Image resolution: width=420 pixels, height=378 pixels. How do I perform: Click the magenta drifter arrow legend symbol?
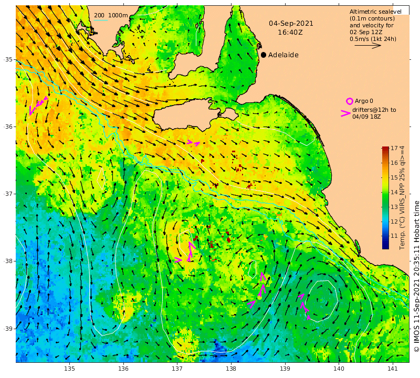345,113
